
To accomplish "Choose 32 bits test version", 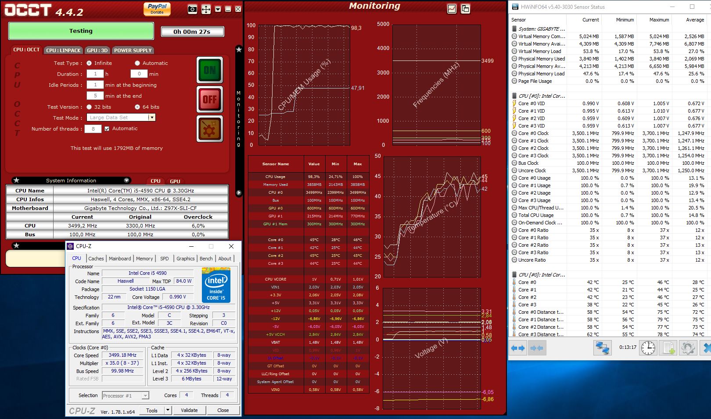I will (89, 107).
